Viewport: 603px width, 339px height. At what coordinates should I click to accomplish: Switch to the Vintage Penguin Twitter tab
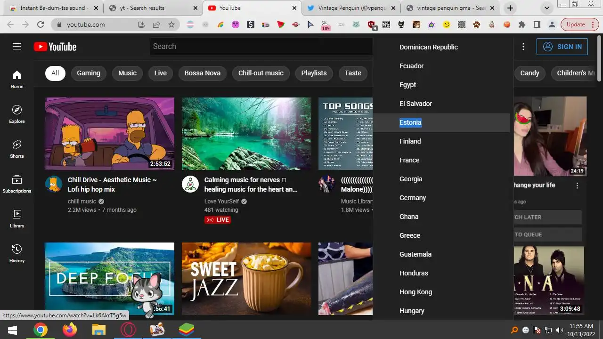(351, 8)
